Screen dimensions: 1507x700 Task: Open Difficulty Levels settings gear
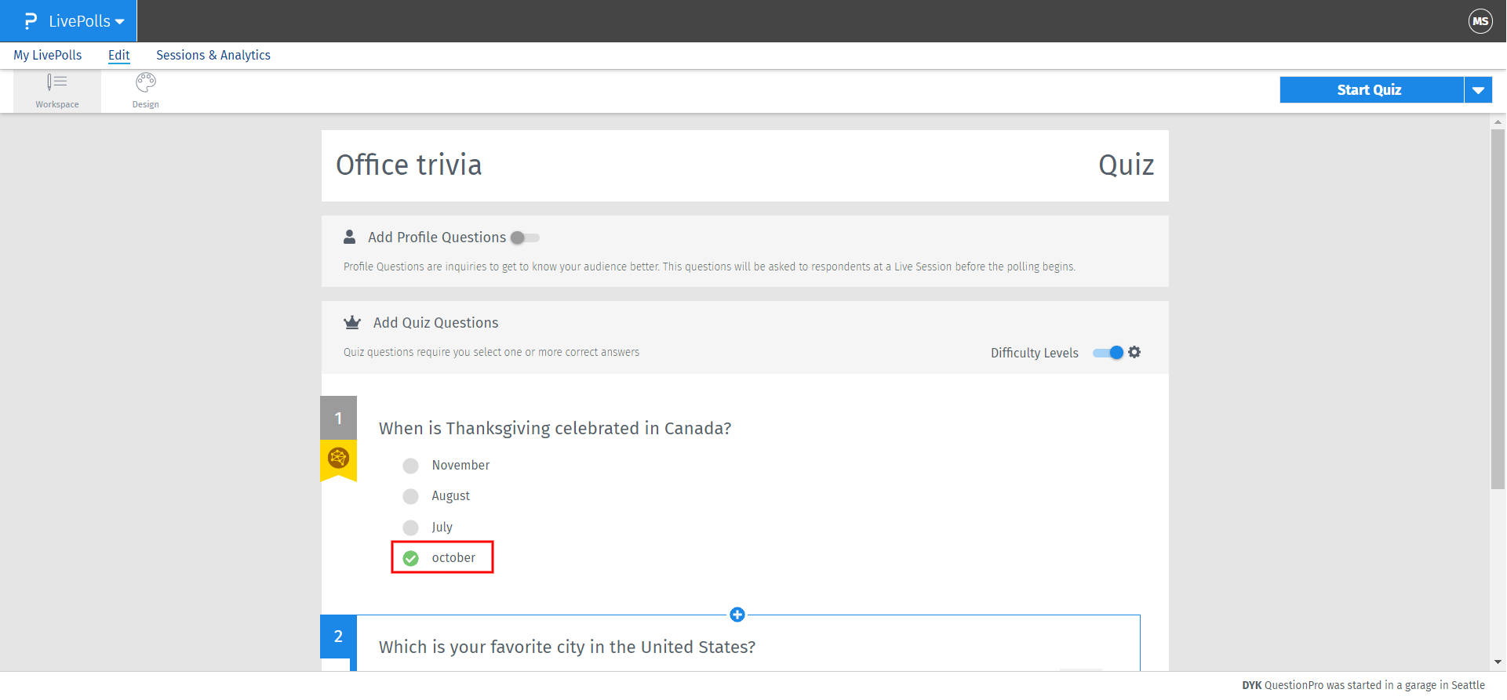tap(1134, 353)
